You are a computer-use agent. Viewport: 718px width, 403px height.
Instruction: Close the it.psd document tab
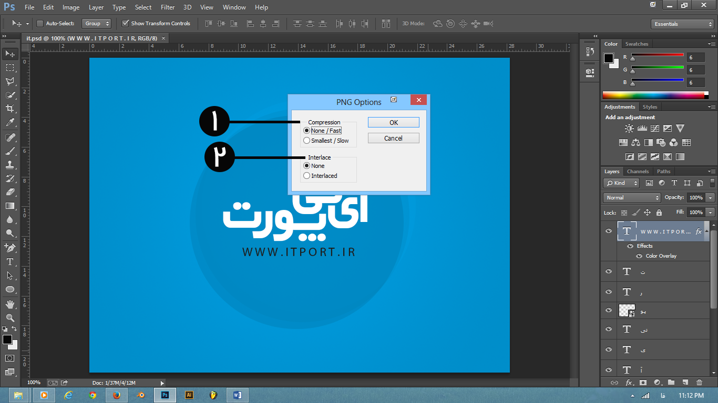pyautogui.click(x=163, y=38)
